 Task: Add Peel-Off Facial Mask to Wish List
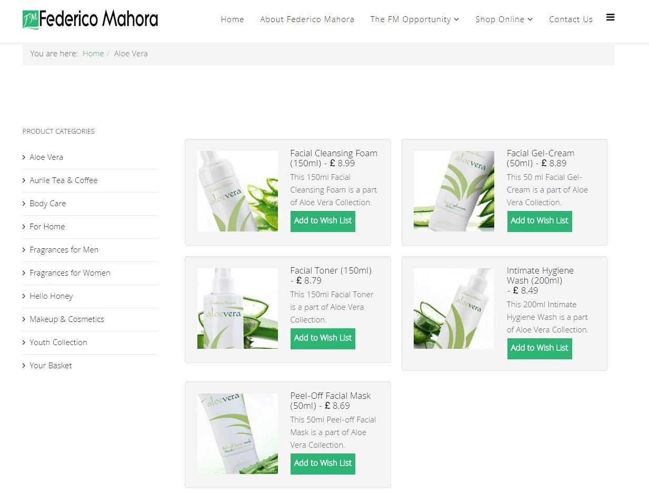point(323,463)
